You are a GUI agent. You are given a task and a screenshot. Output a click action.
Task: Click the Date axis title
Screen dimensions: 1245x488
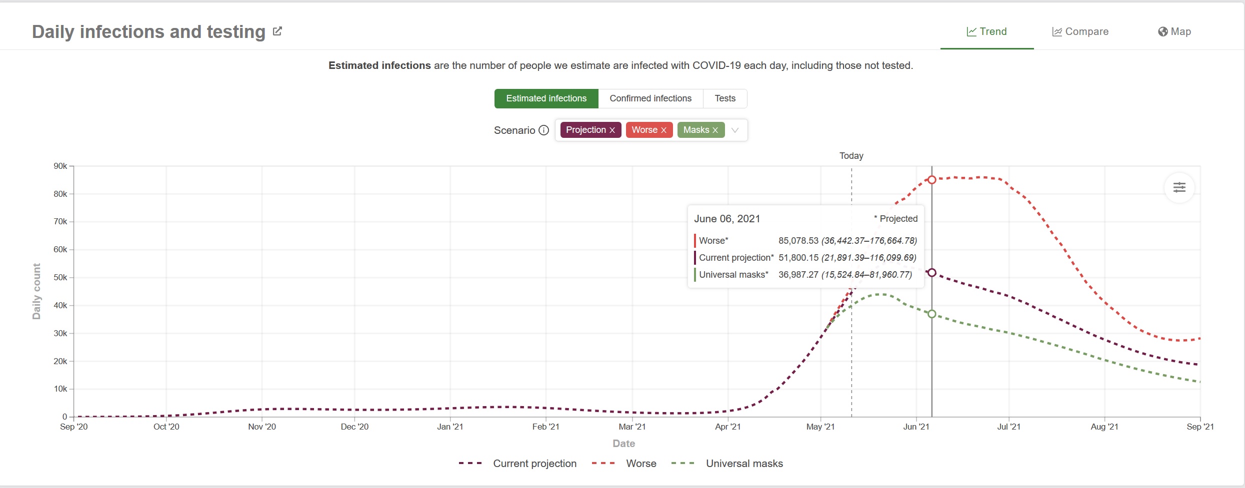click(x=623, y=444)
